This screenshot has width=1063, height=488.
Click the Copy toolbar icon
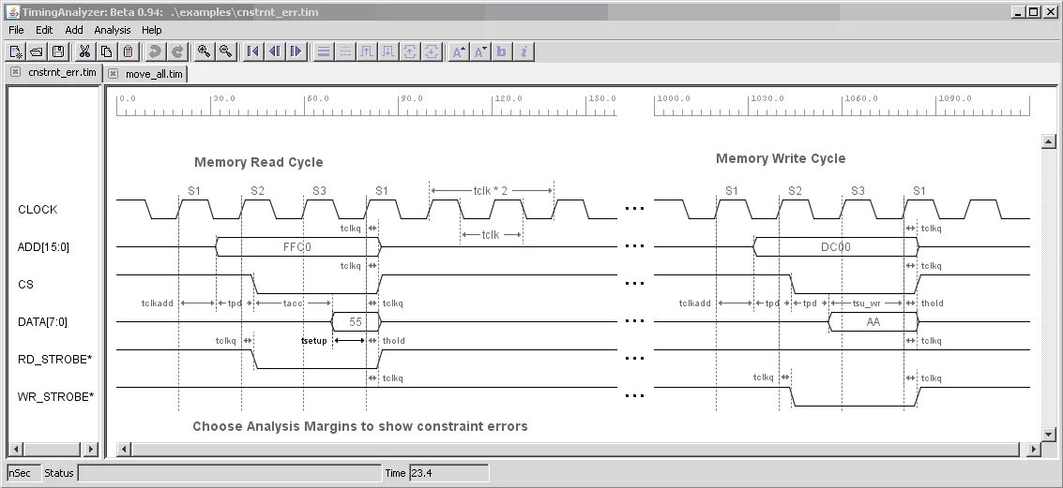pos(106,52)
